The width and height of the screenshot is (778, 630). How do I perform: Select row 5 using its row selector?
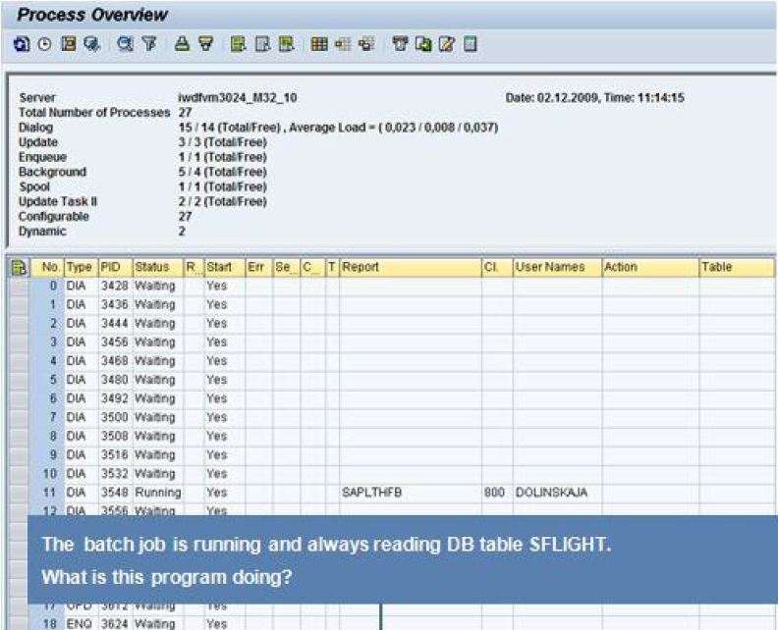[x=20, y=380]
